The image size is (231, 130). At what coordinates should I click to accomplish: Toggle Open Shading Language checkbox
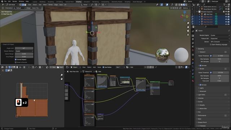click(211, 44)
